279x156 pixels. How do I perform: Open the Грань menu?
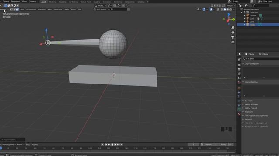[x=74, y=10]
